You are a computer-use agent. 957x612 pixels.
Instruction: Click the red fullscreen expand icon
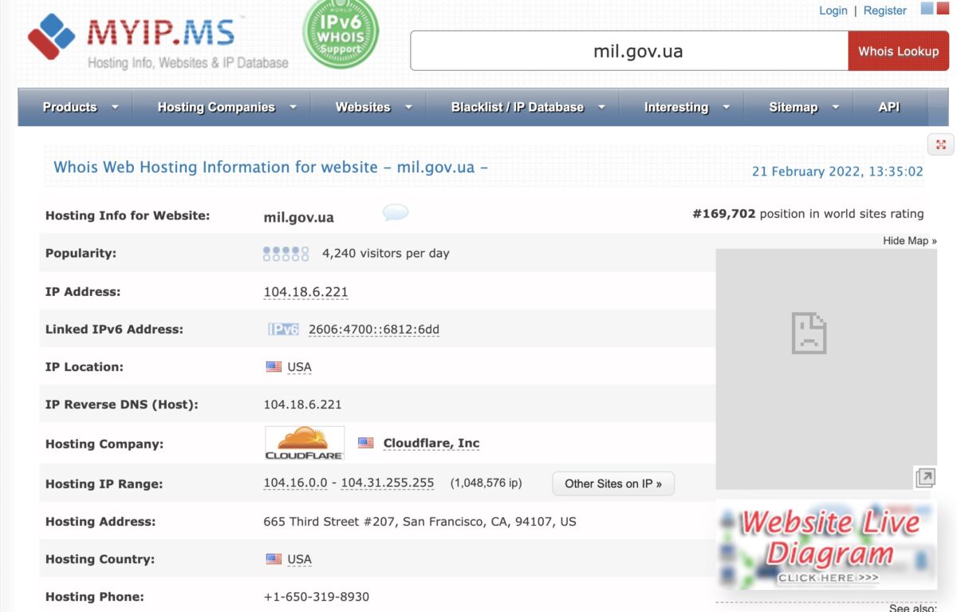pos(941,144)
